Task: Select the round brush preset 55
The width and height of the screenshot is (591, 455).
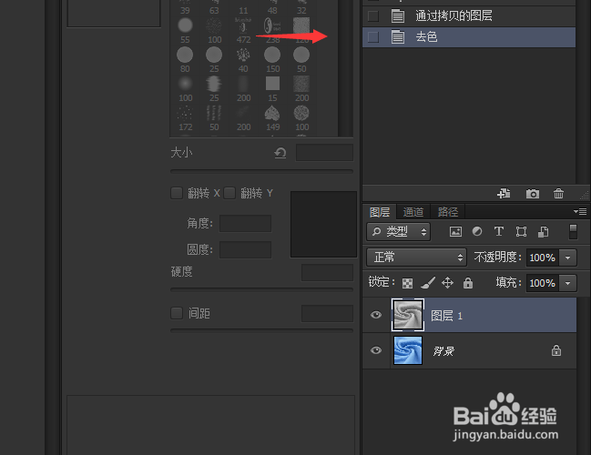Action: 185,25
